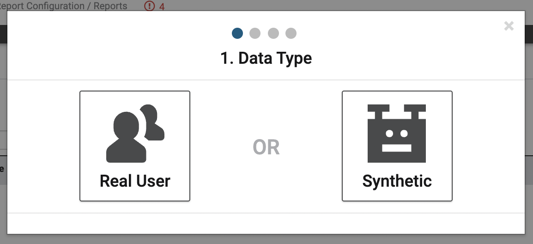The height and width of the screenshot is (244, 533).
Task: Jump to the second step indicator dot
Action: 255,33
